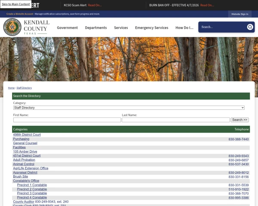
Task: Open Precinct 2 Constable link
Action: pos(32,189)
